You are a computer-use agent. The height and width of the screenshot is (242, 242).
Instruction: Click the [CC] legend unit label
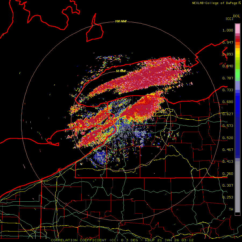click(x=229, y=19)
